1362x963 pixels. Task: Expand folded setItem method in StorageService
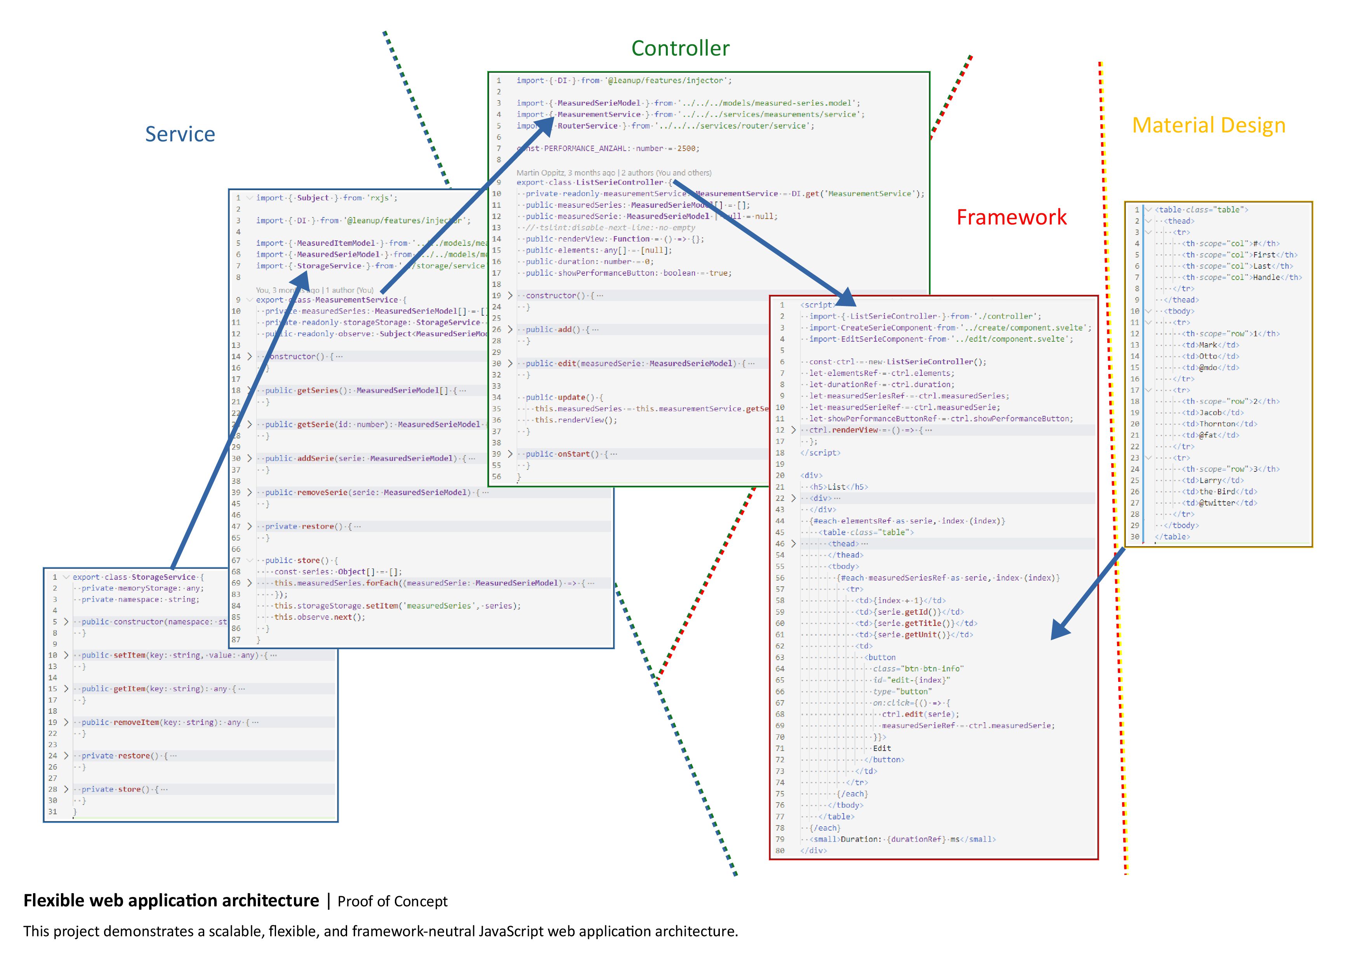point(66,655)
